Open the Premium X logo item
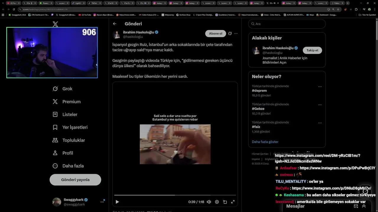378x212 pixels. pos(66,102)
